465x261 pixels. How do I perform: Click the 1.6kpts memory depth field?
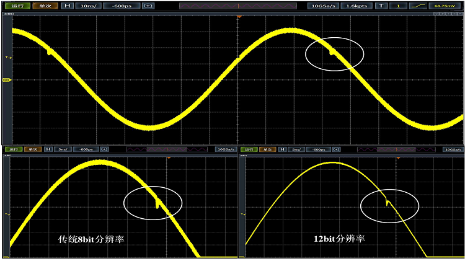point(356,6)
